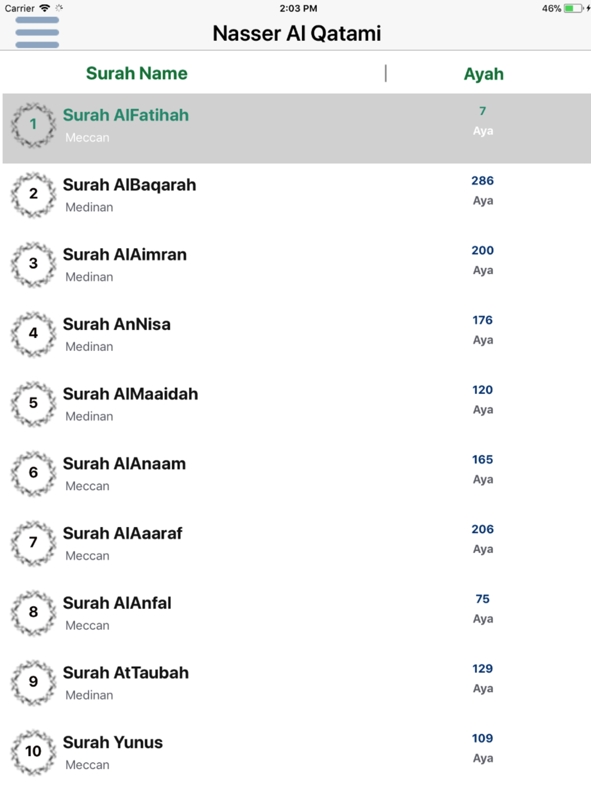Click the Surah Name column header
This screenshot has width=591, height=788.
[137, 73]
